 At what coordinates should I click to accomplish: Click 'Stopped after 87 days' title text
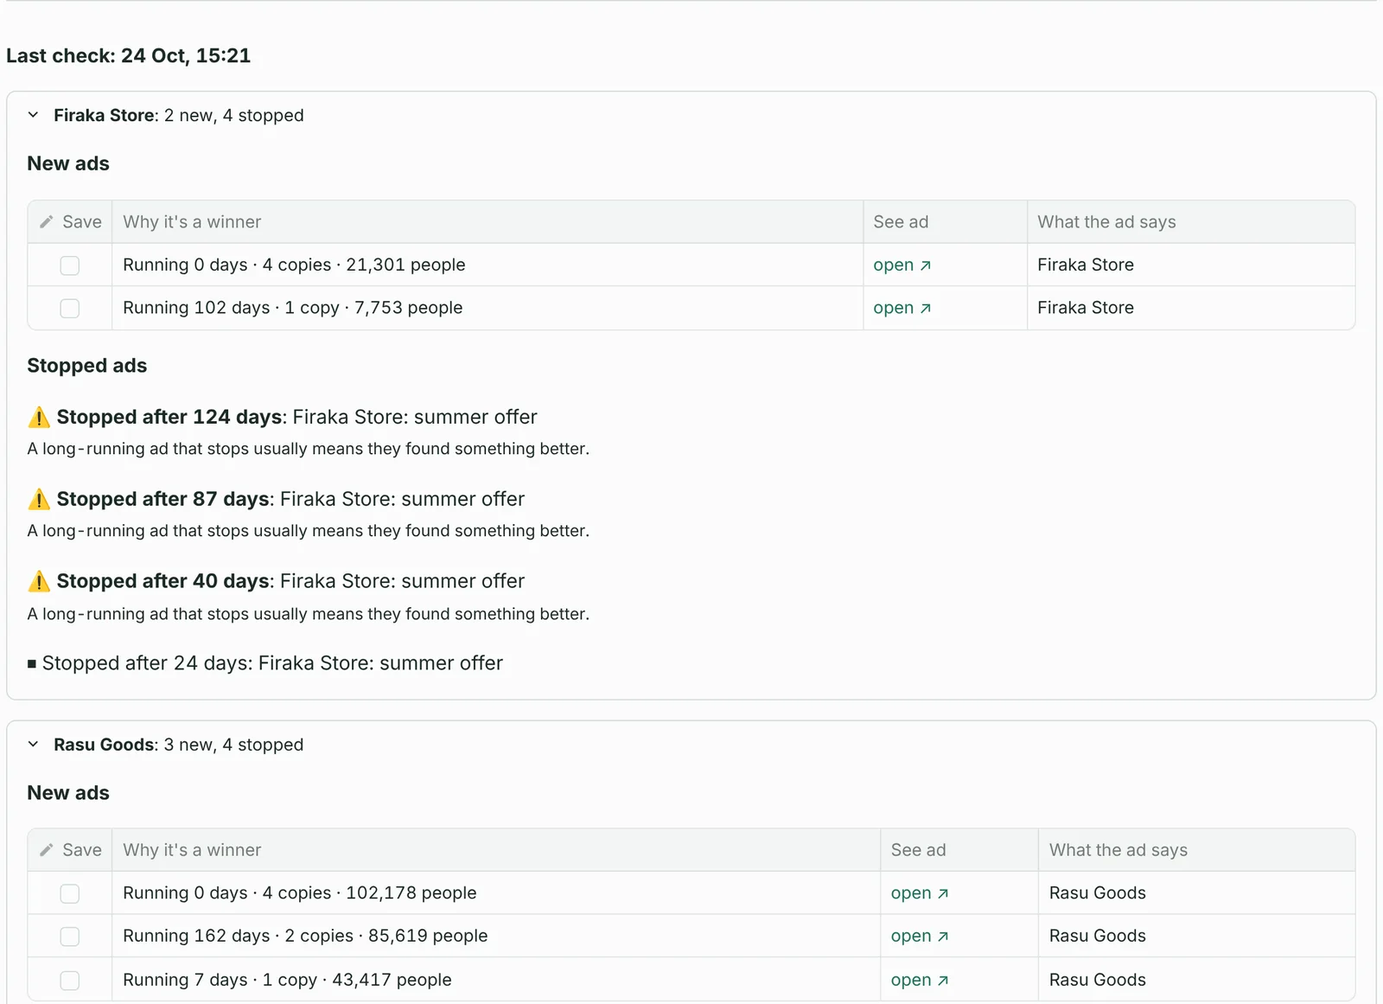pos(163,499)
